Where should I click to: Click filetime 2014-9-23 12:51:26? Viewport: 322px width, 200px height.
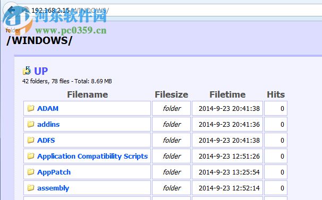229,156
